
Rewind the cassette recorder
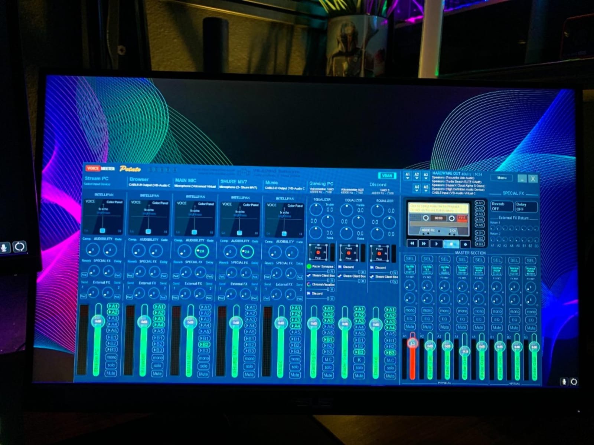(412, 244)
